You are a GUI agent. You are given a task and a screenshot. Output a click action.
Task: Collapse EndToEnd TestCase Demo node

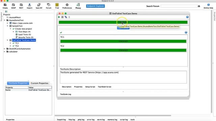point(7,40)
